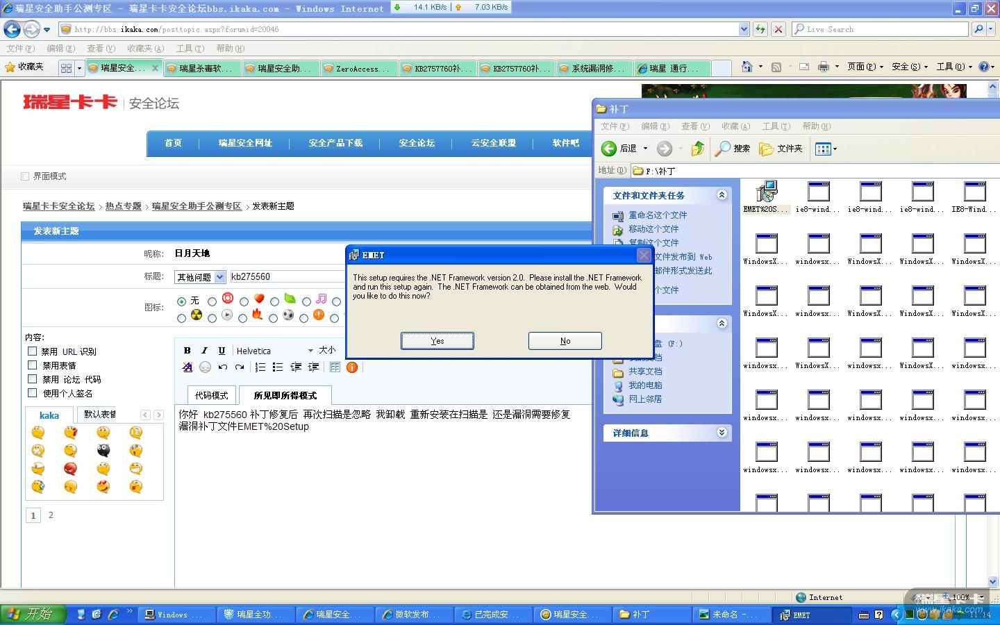Toggle Bold in the post editor toolbar

187,351
